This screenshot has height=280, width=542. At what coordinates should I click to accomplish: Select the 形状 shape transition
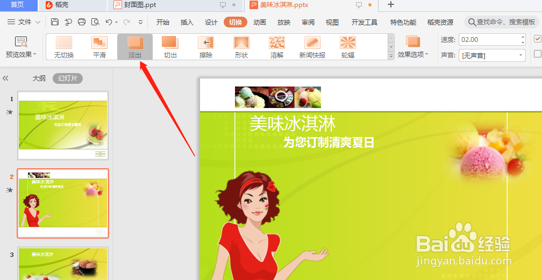pyautogui.click(x=241, y=47)
